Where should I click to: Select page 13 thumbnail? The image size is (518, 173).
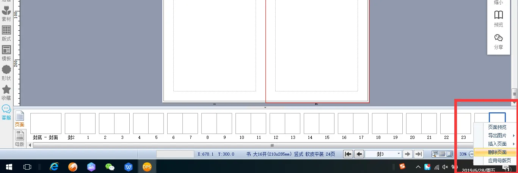pos(292,123)
